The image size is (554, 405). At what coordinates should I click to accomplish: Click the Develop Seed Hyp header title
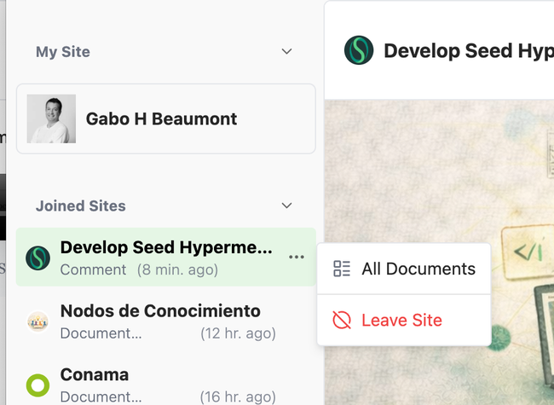pyautogui.click(x=469, y=51)
